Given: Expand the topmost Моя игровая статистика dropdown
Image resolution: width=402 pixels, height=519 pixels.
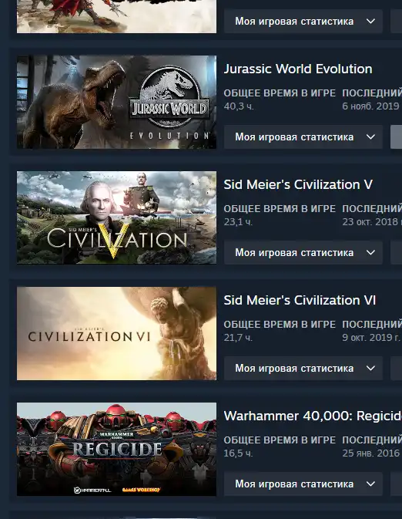Looking at the screenshot, I should tap(303, 21).
